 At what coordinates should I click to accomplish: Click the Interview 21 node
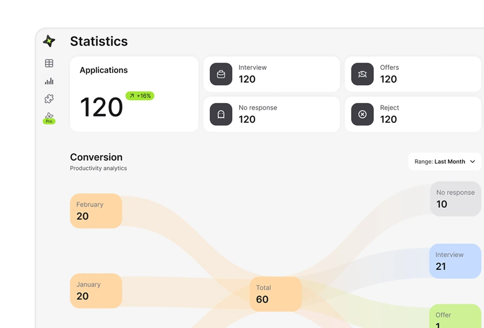tap(455, 261)
